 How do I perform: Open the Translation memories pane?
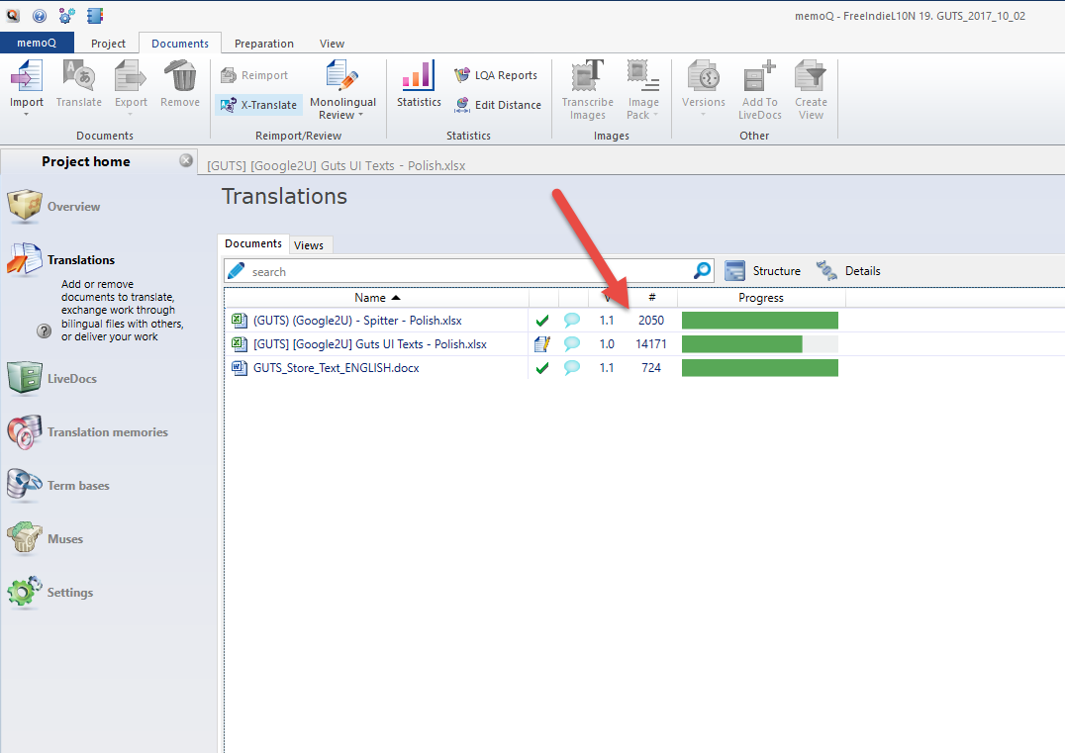pyautogui.click(x=88, y=431)
